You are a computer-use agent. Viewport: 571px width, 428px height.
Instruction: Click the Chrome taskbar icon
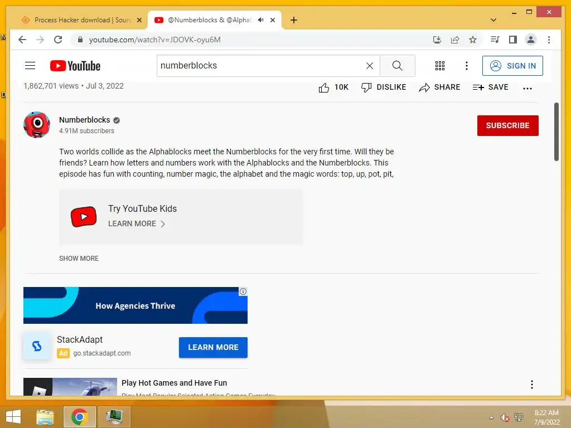click(79, 417)
